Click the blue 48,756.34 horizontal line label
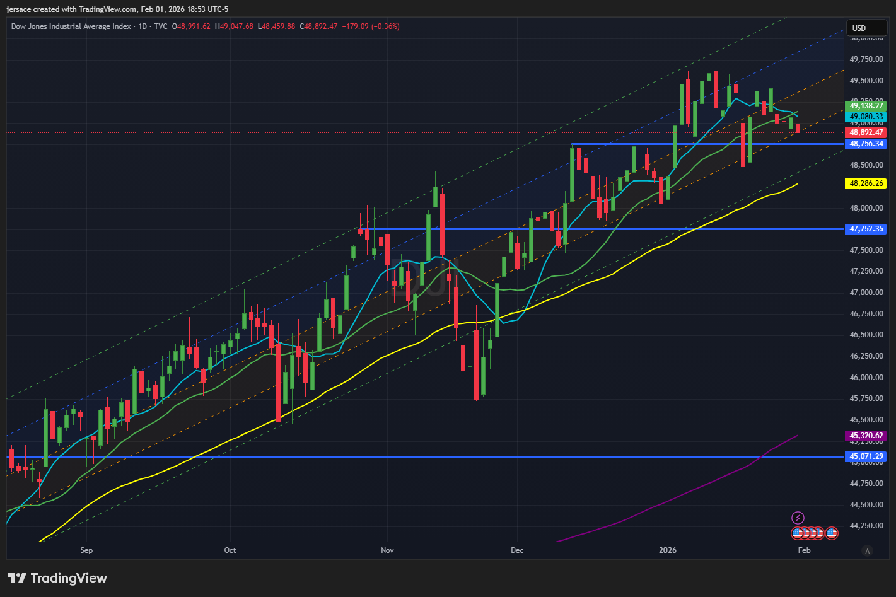This screenshot has width=896, height=597. [866, 144]
